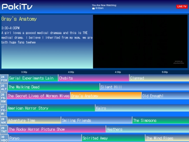Image resolution: width=189 pixels, height=142 pixels.
Task: Click the 3:30p time header
Action: [x=24, y=72]
